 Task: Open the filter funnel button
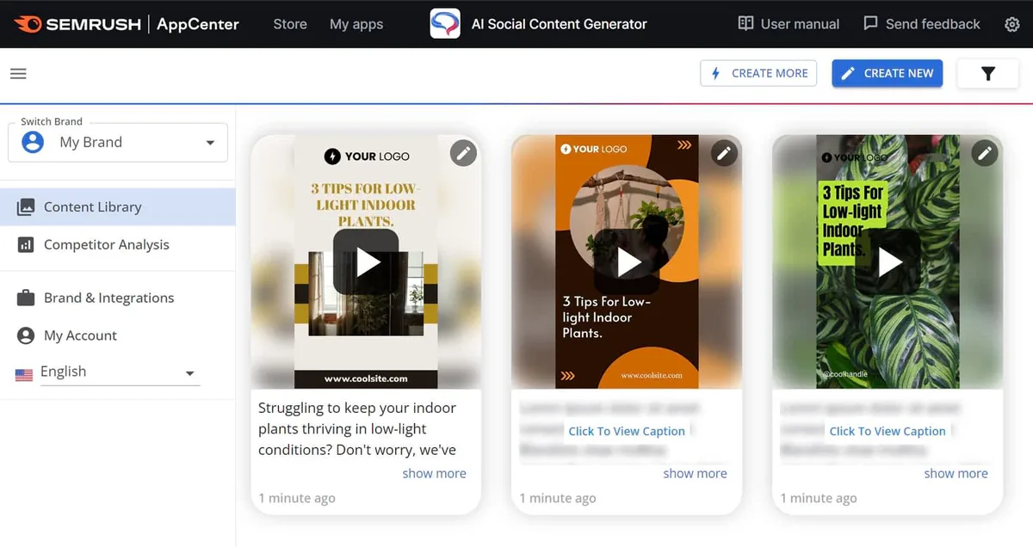point(988,73)
